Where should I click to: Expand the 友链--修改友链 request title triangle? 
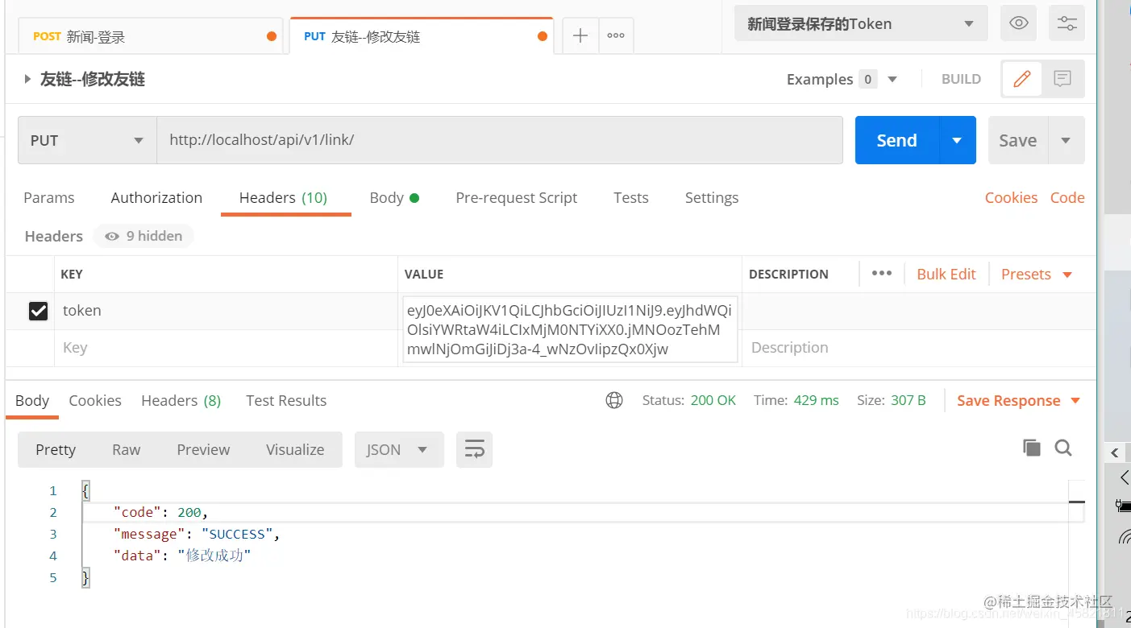point(27,79)
